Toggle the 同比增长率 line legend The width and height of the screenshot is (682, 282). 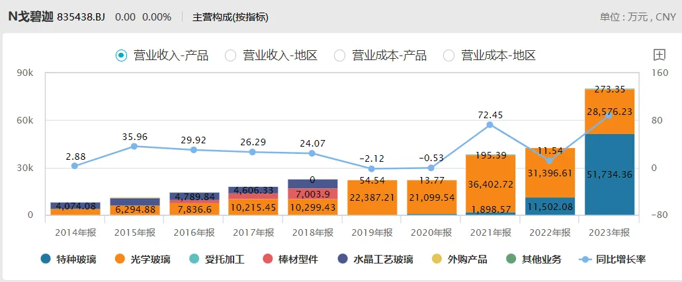pyautogui.click(x=613, y=260)
